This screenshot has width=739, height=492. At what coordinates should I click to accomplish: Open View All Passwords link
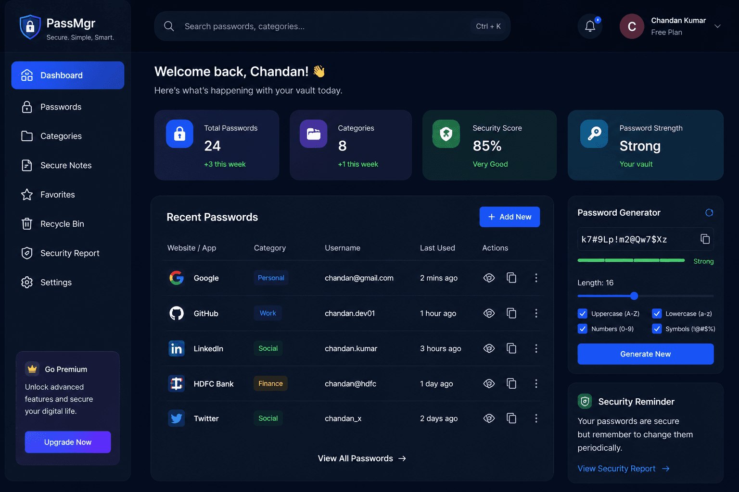coord(362,458)
